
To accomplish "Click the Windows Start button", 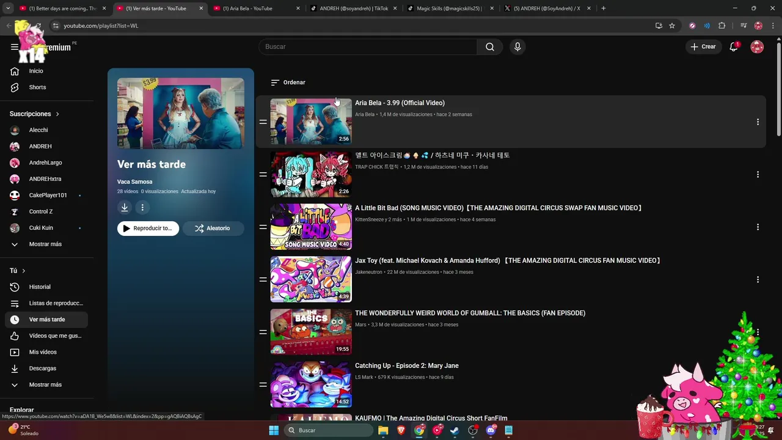I will click(274, 430).
